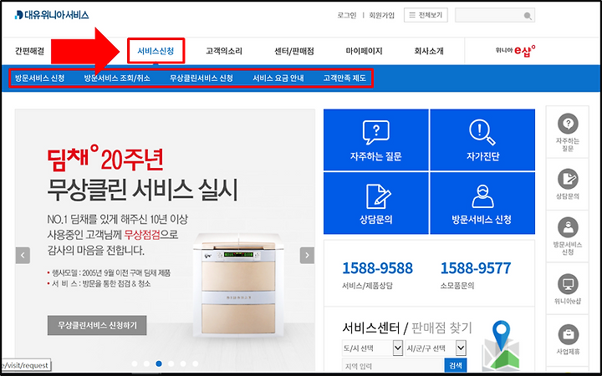Select the fourth banner pagination dot

coord(171,363)
